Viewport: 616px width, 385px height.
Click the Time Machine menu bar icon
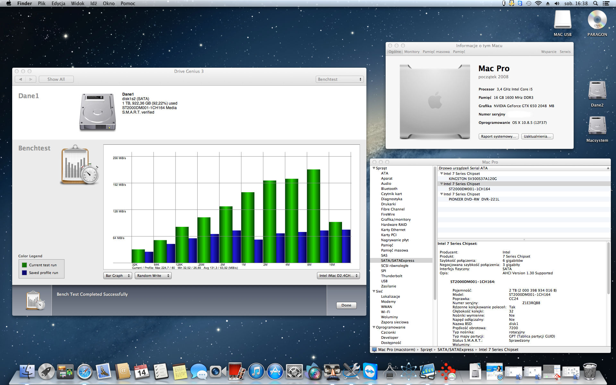(x=529, y=4)
